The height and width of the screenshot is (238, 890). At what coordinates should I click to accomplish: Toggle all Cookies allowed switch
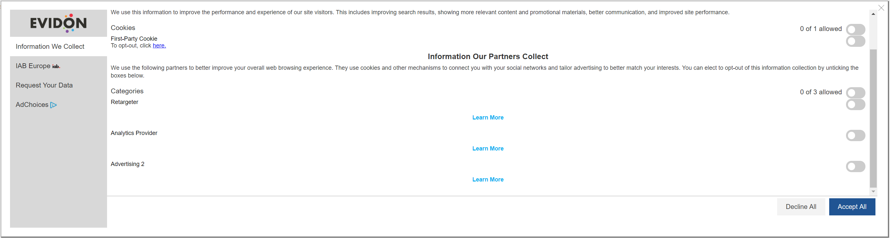pos(855,29)
